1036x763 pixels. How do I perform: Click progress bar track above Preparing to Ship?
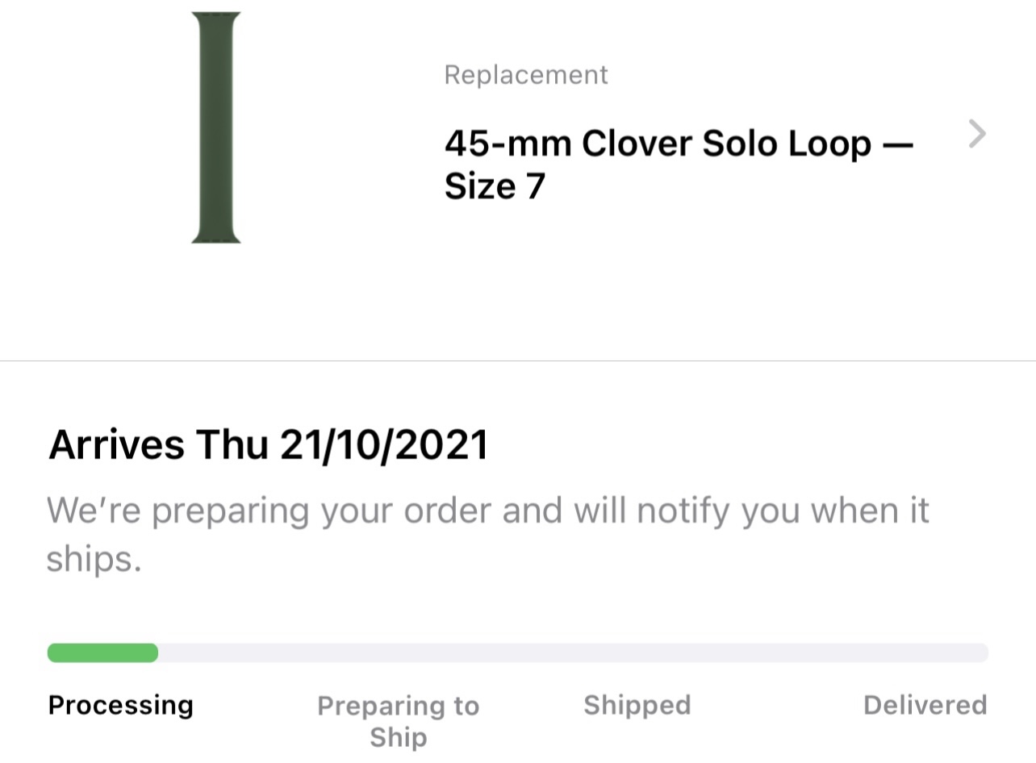click(x=398, y=653)
